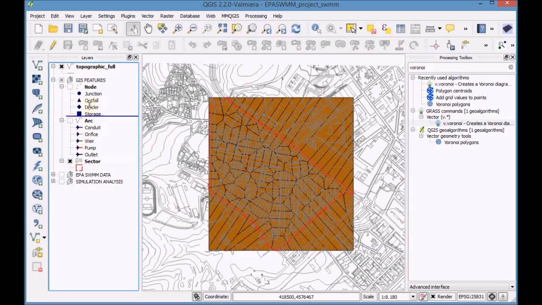The image size is (542, 305).
Task: Activate the Identify Features tool
Action: tap(316, 28)
